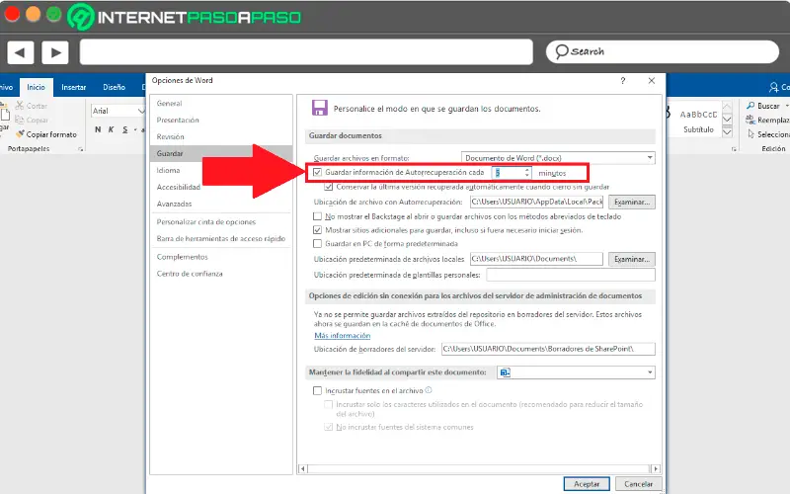
Task: Enable No mostrar el Backstage checkbox
Action: coord(317,216)
